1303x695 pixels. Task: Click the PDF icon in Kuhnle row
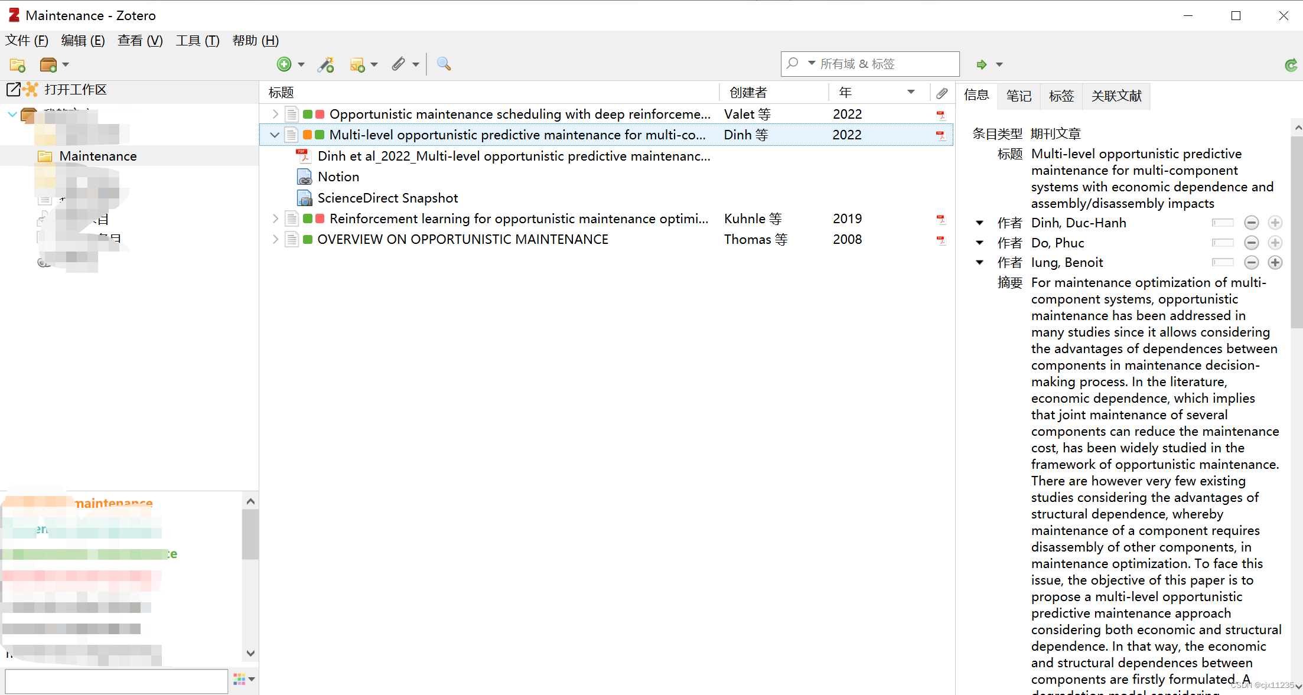(941, 219)
